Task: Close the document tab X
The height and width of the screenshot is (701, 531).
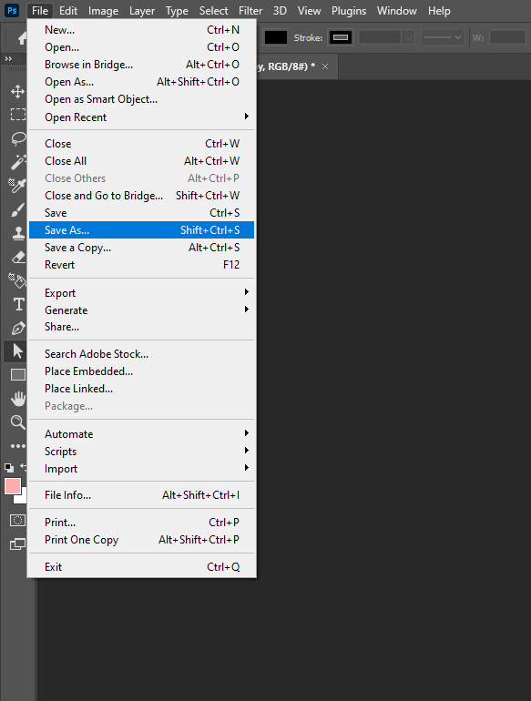Action: pos(325,66)
